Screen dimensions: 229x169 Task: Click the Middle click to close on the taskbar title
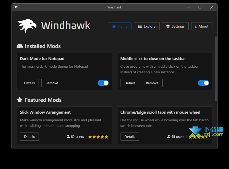pyautogui.click(x=153, y=58)
